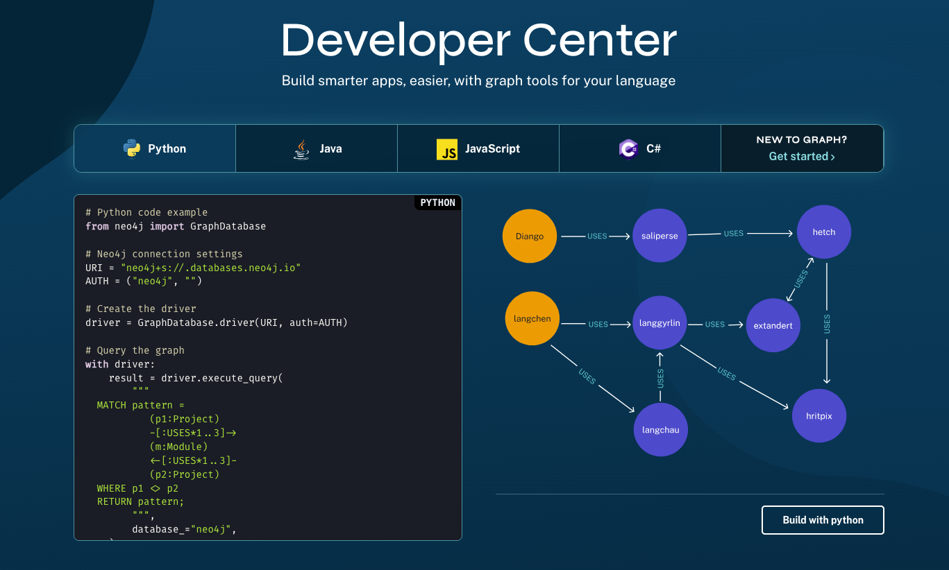Select the orange langchen graph node
This screenshot has width=949, height=570.
click(x=532, y=319)
